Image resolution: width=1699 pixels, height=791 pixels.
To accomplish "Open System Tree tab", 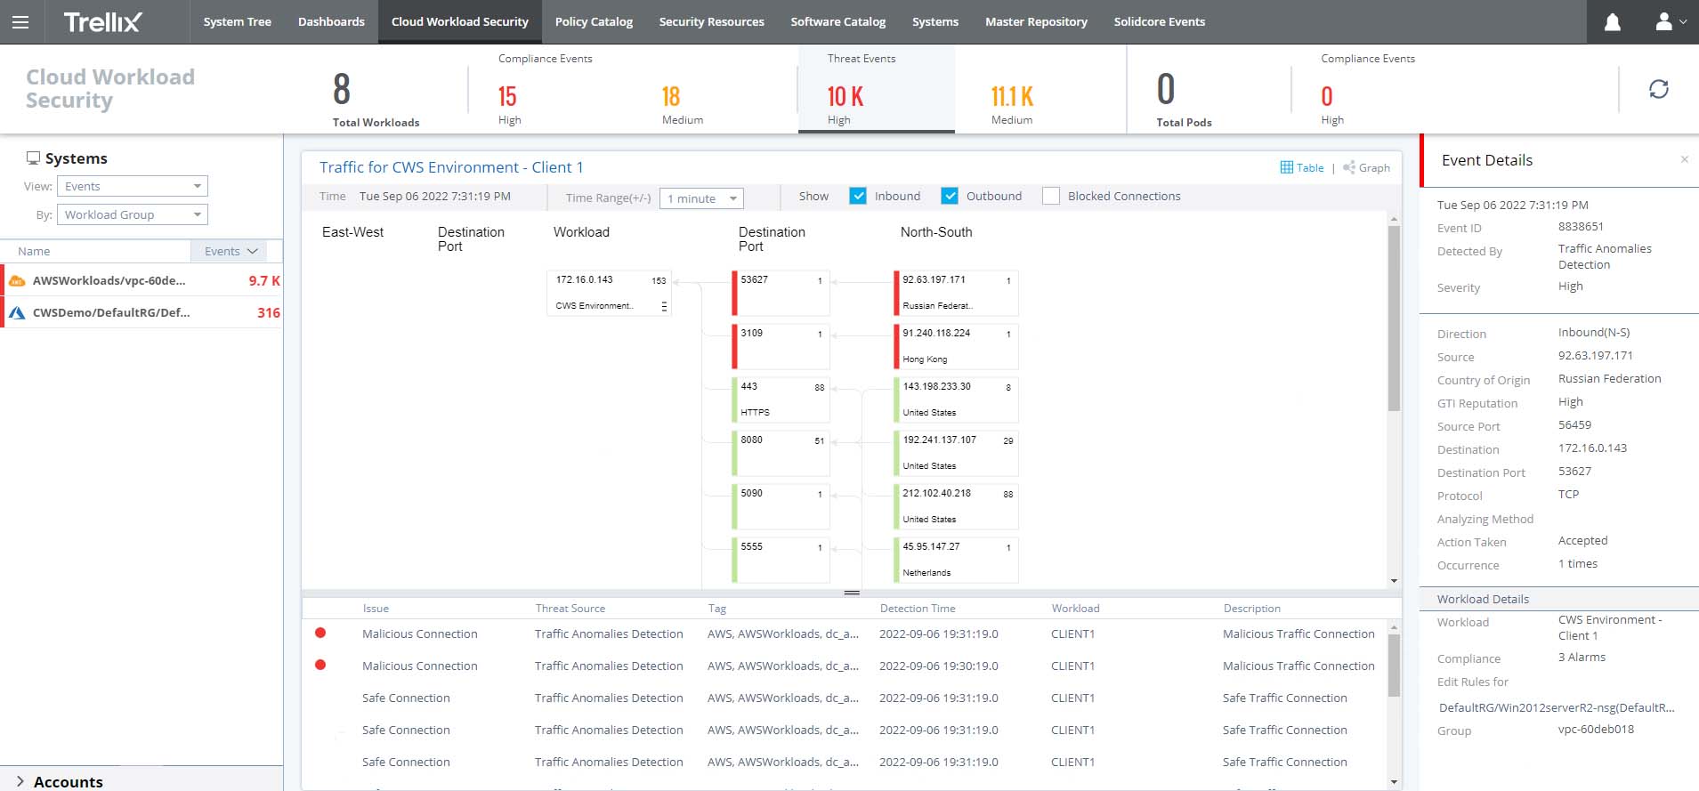I will (x=237, y=21).
